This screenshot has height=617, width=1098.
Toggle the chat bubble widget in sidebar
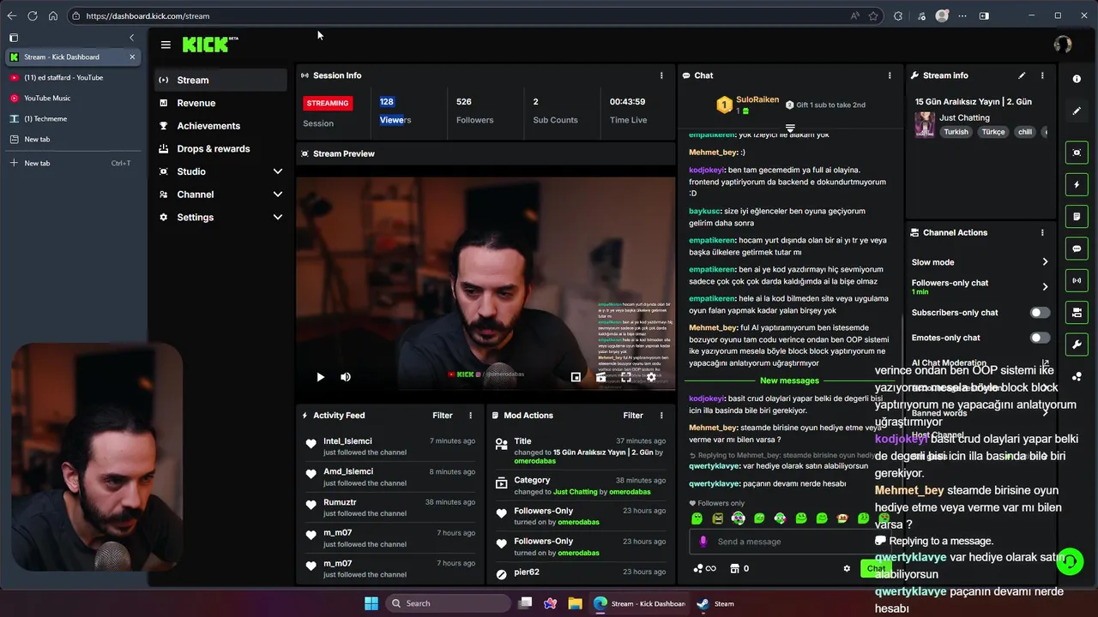coord(1077,249)
